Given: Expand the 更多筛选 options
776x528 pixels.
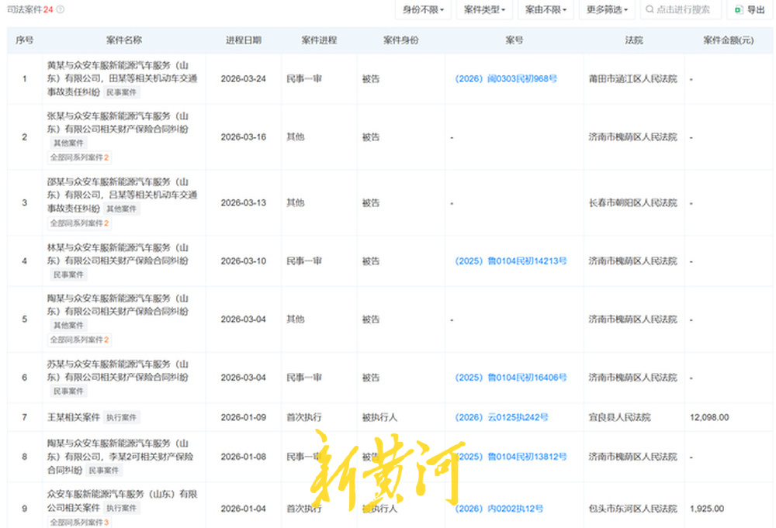Looking at the screenshot, I should tap(607, 10).
